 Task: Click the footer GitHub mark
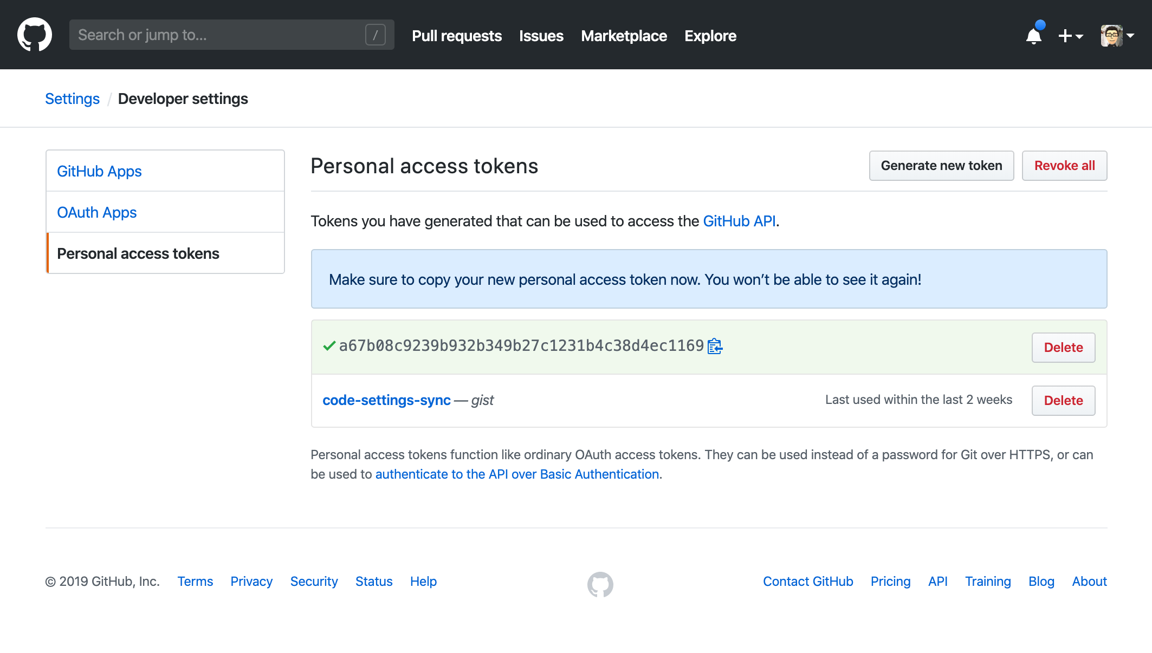(x=600, y=585)
